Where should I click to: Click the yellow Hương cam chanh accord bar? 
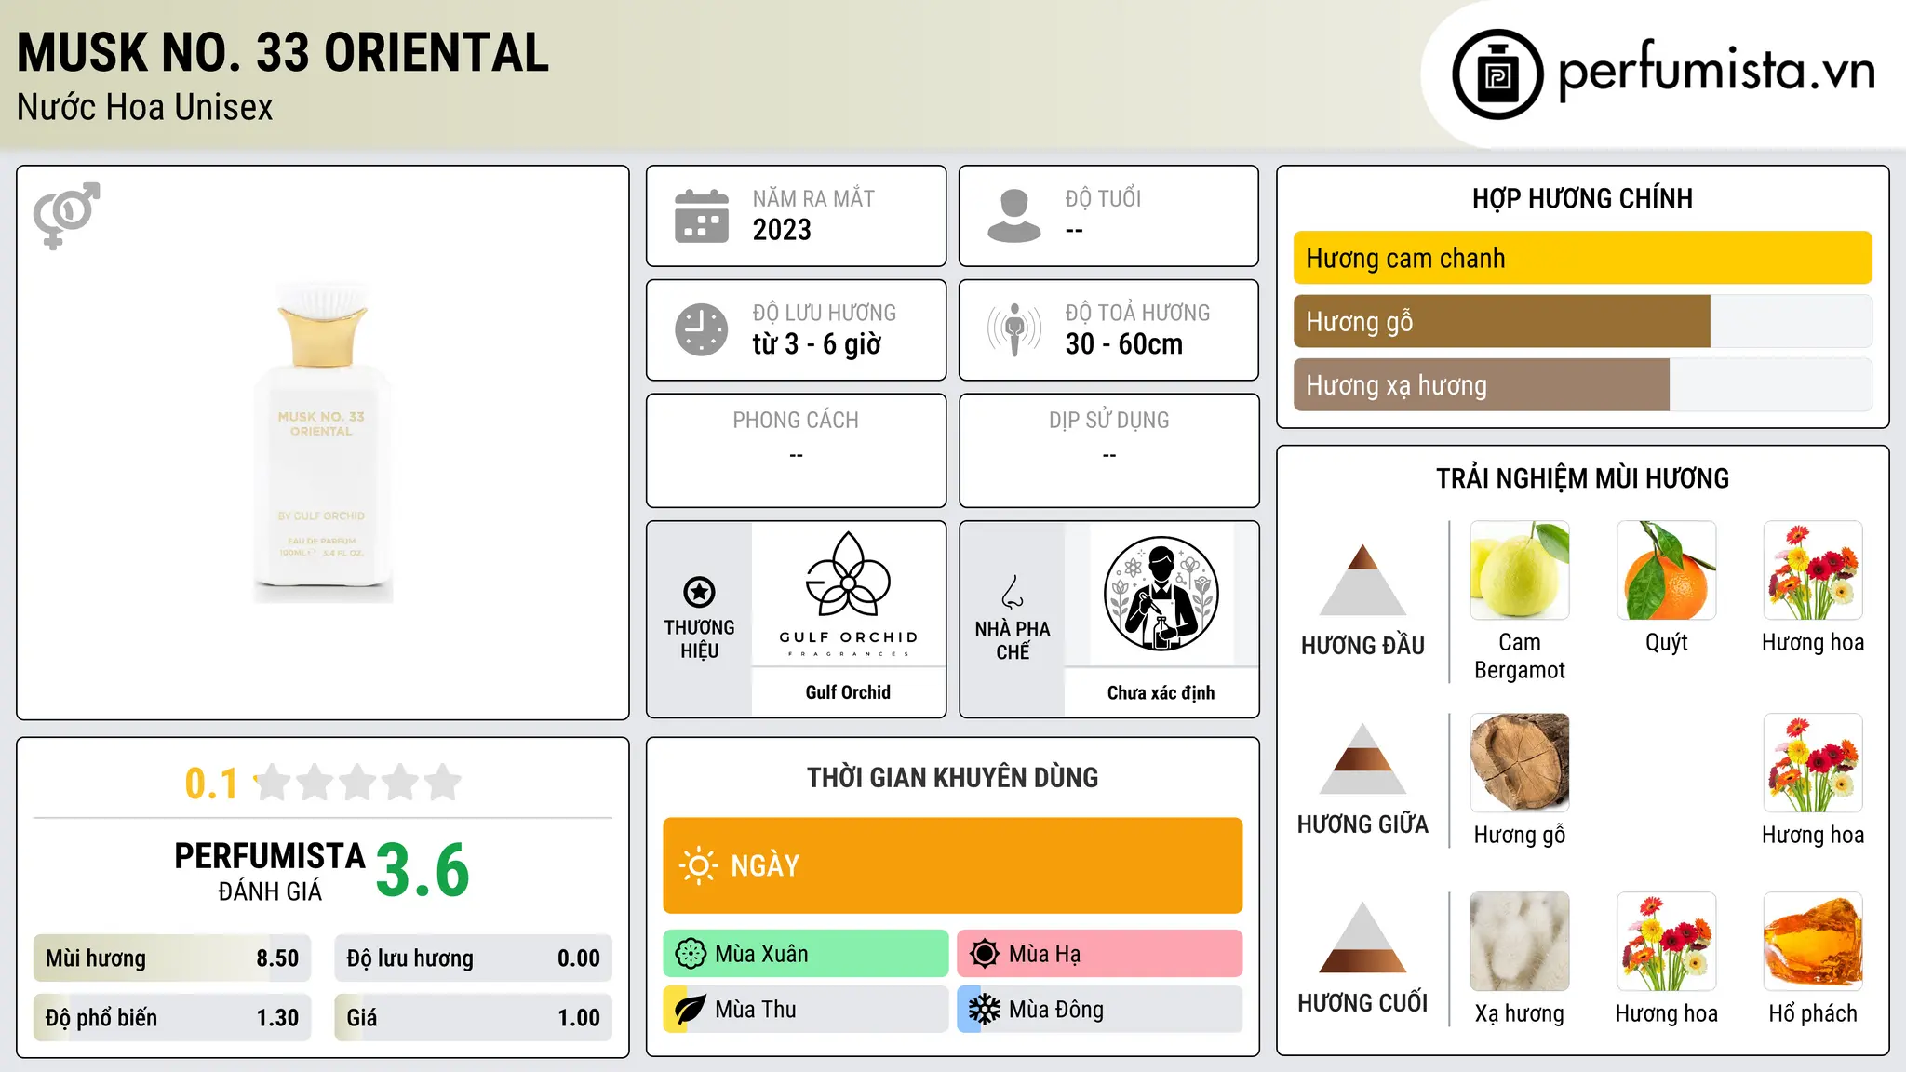[1582, 258]
